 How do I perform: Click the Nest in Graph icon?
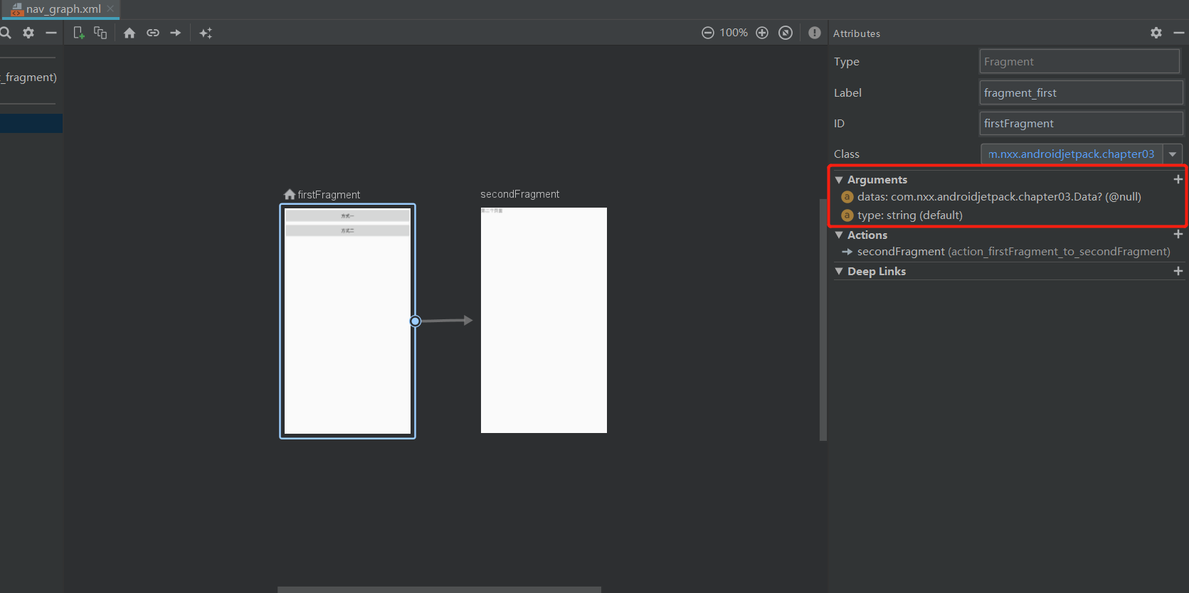coord(100,33)
